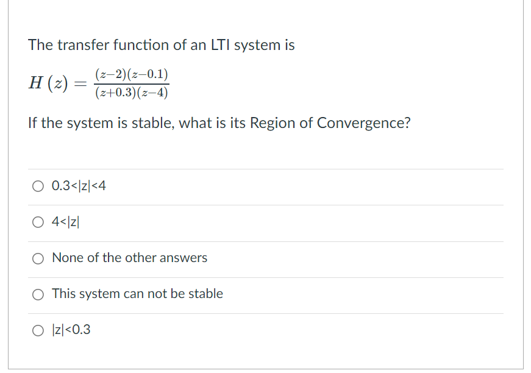
Task: Click the None of the other answers label
Action: tap(129, 258)
